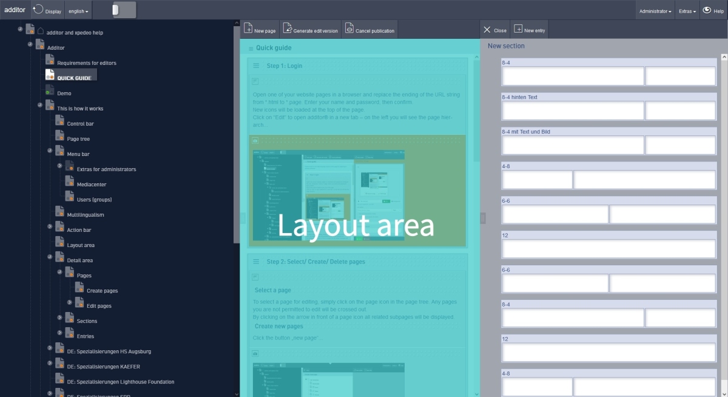728x397 pixels.
Task: Select the 8-4 hinten Text layout
Action: click(608, 110)
